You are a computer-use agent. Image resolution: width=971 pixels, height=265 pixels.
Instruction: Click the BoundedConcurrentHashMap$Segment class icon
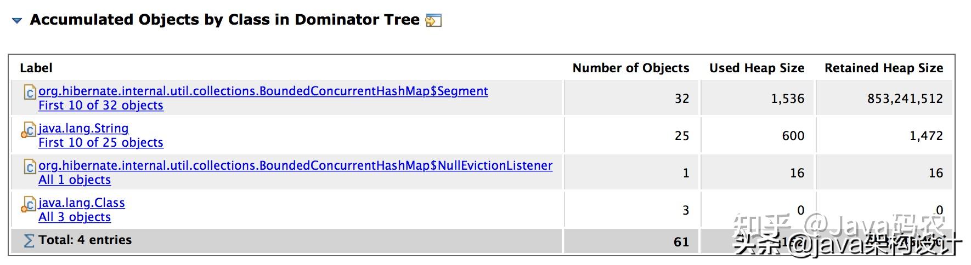coord(30,92)
